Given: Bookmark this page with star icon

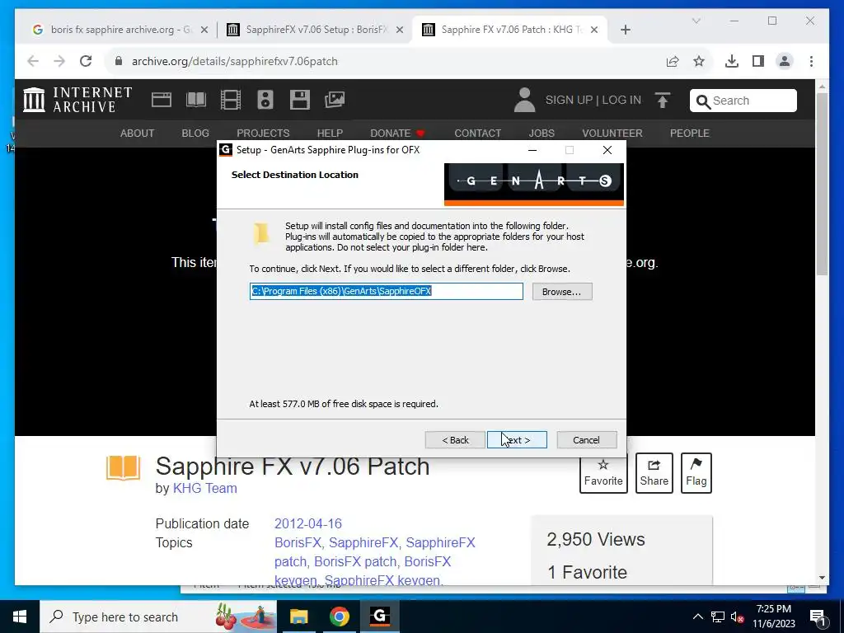Looking at the screenshot, I should (x=699, y=61).
